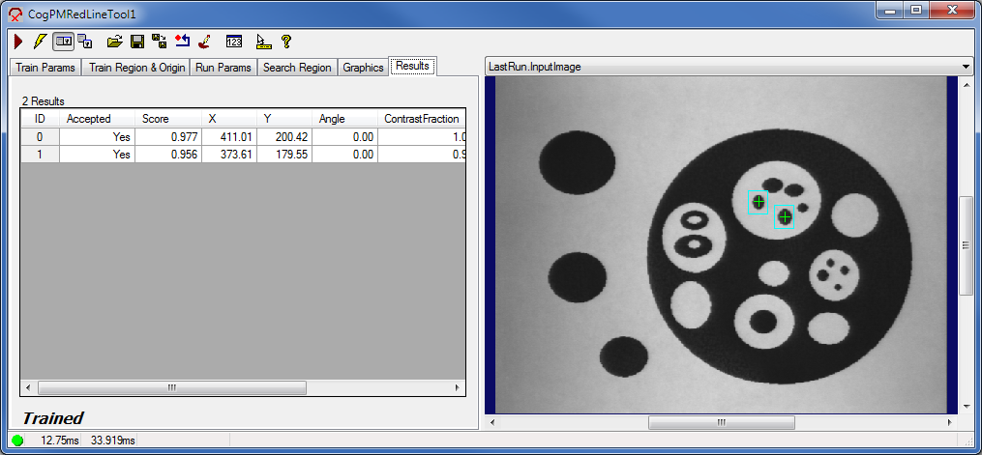
Task: Open the Train Region & Origin tab
Action: coord(136,68)
